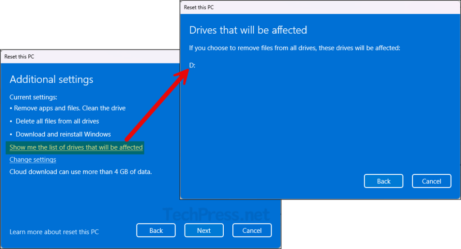Click the Additional settings window title bar
This screenshot has height=249, width=461.
tap(90, 57)
